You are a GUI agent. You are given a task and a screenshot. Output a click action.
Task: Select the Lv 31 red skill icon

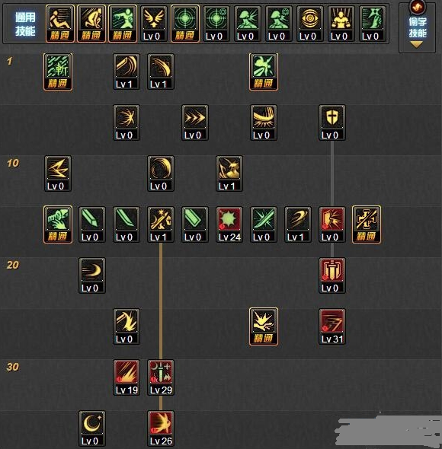coord(331,326)
